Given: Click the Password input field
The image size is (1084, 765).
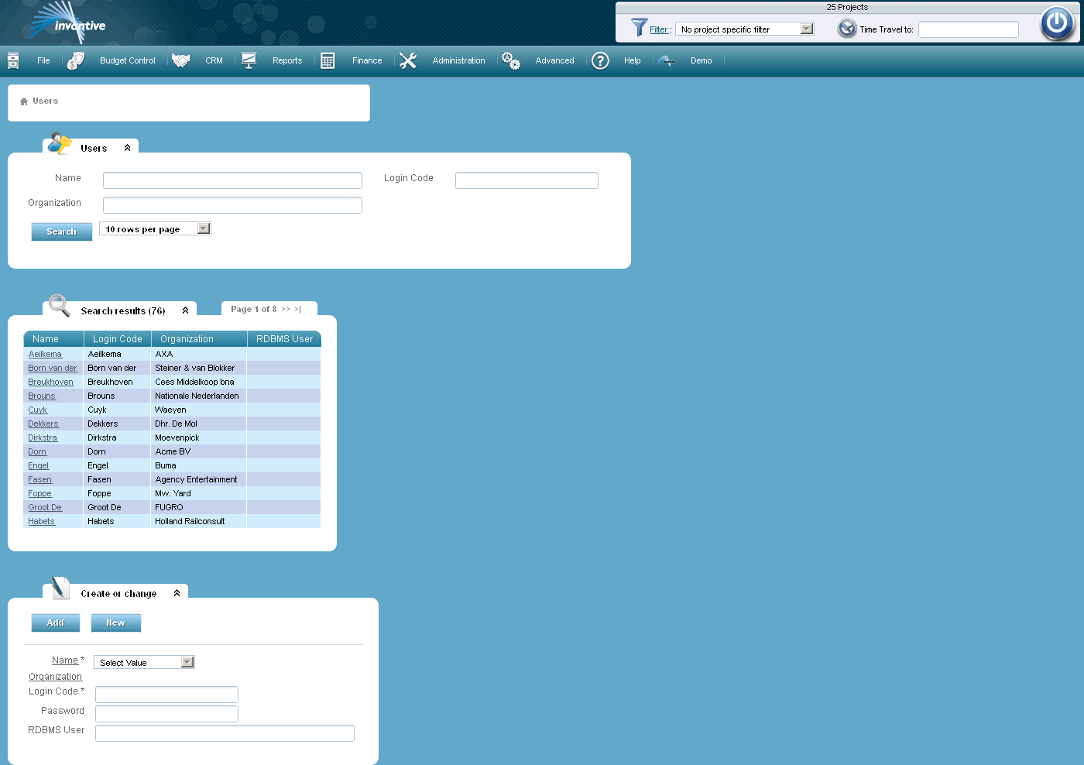Looking at the screenshot, I should point(166,713).
